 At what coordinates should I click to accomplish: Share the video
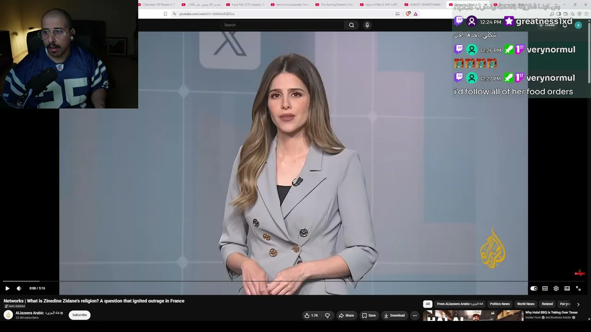pos(346,315)
